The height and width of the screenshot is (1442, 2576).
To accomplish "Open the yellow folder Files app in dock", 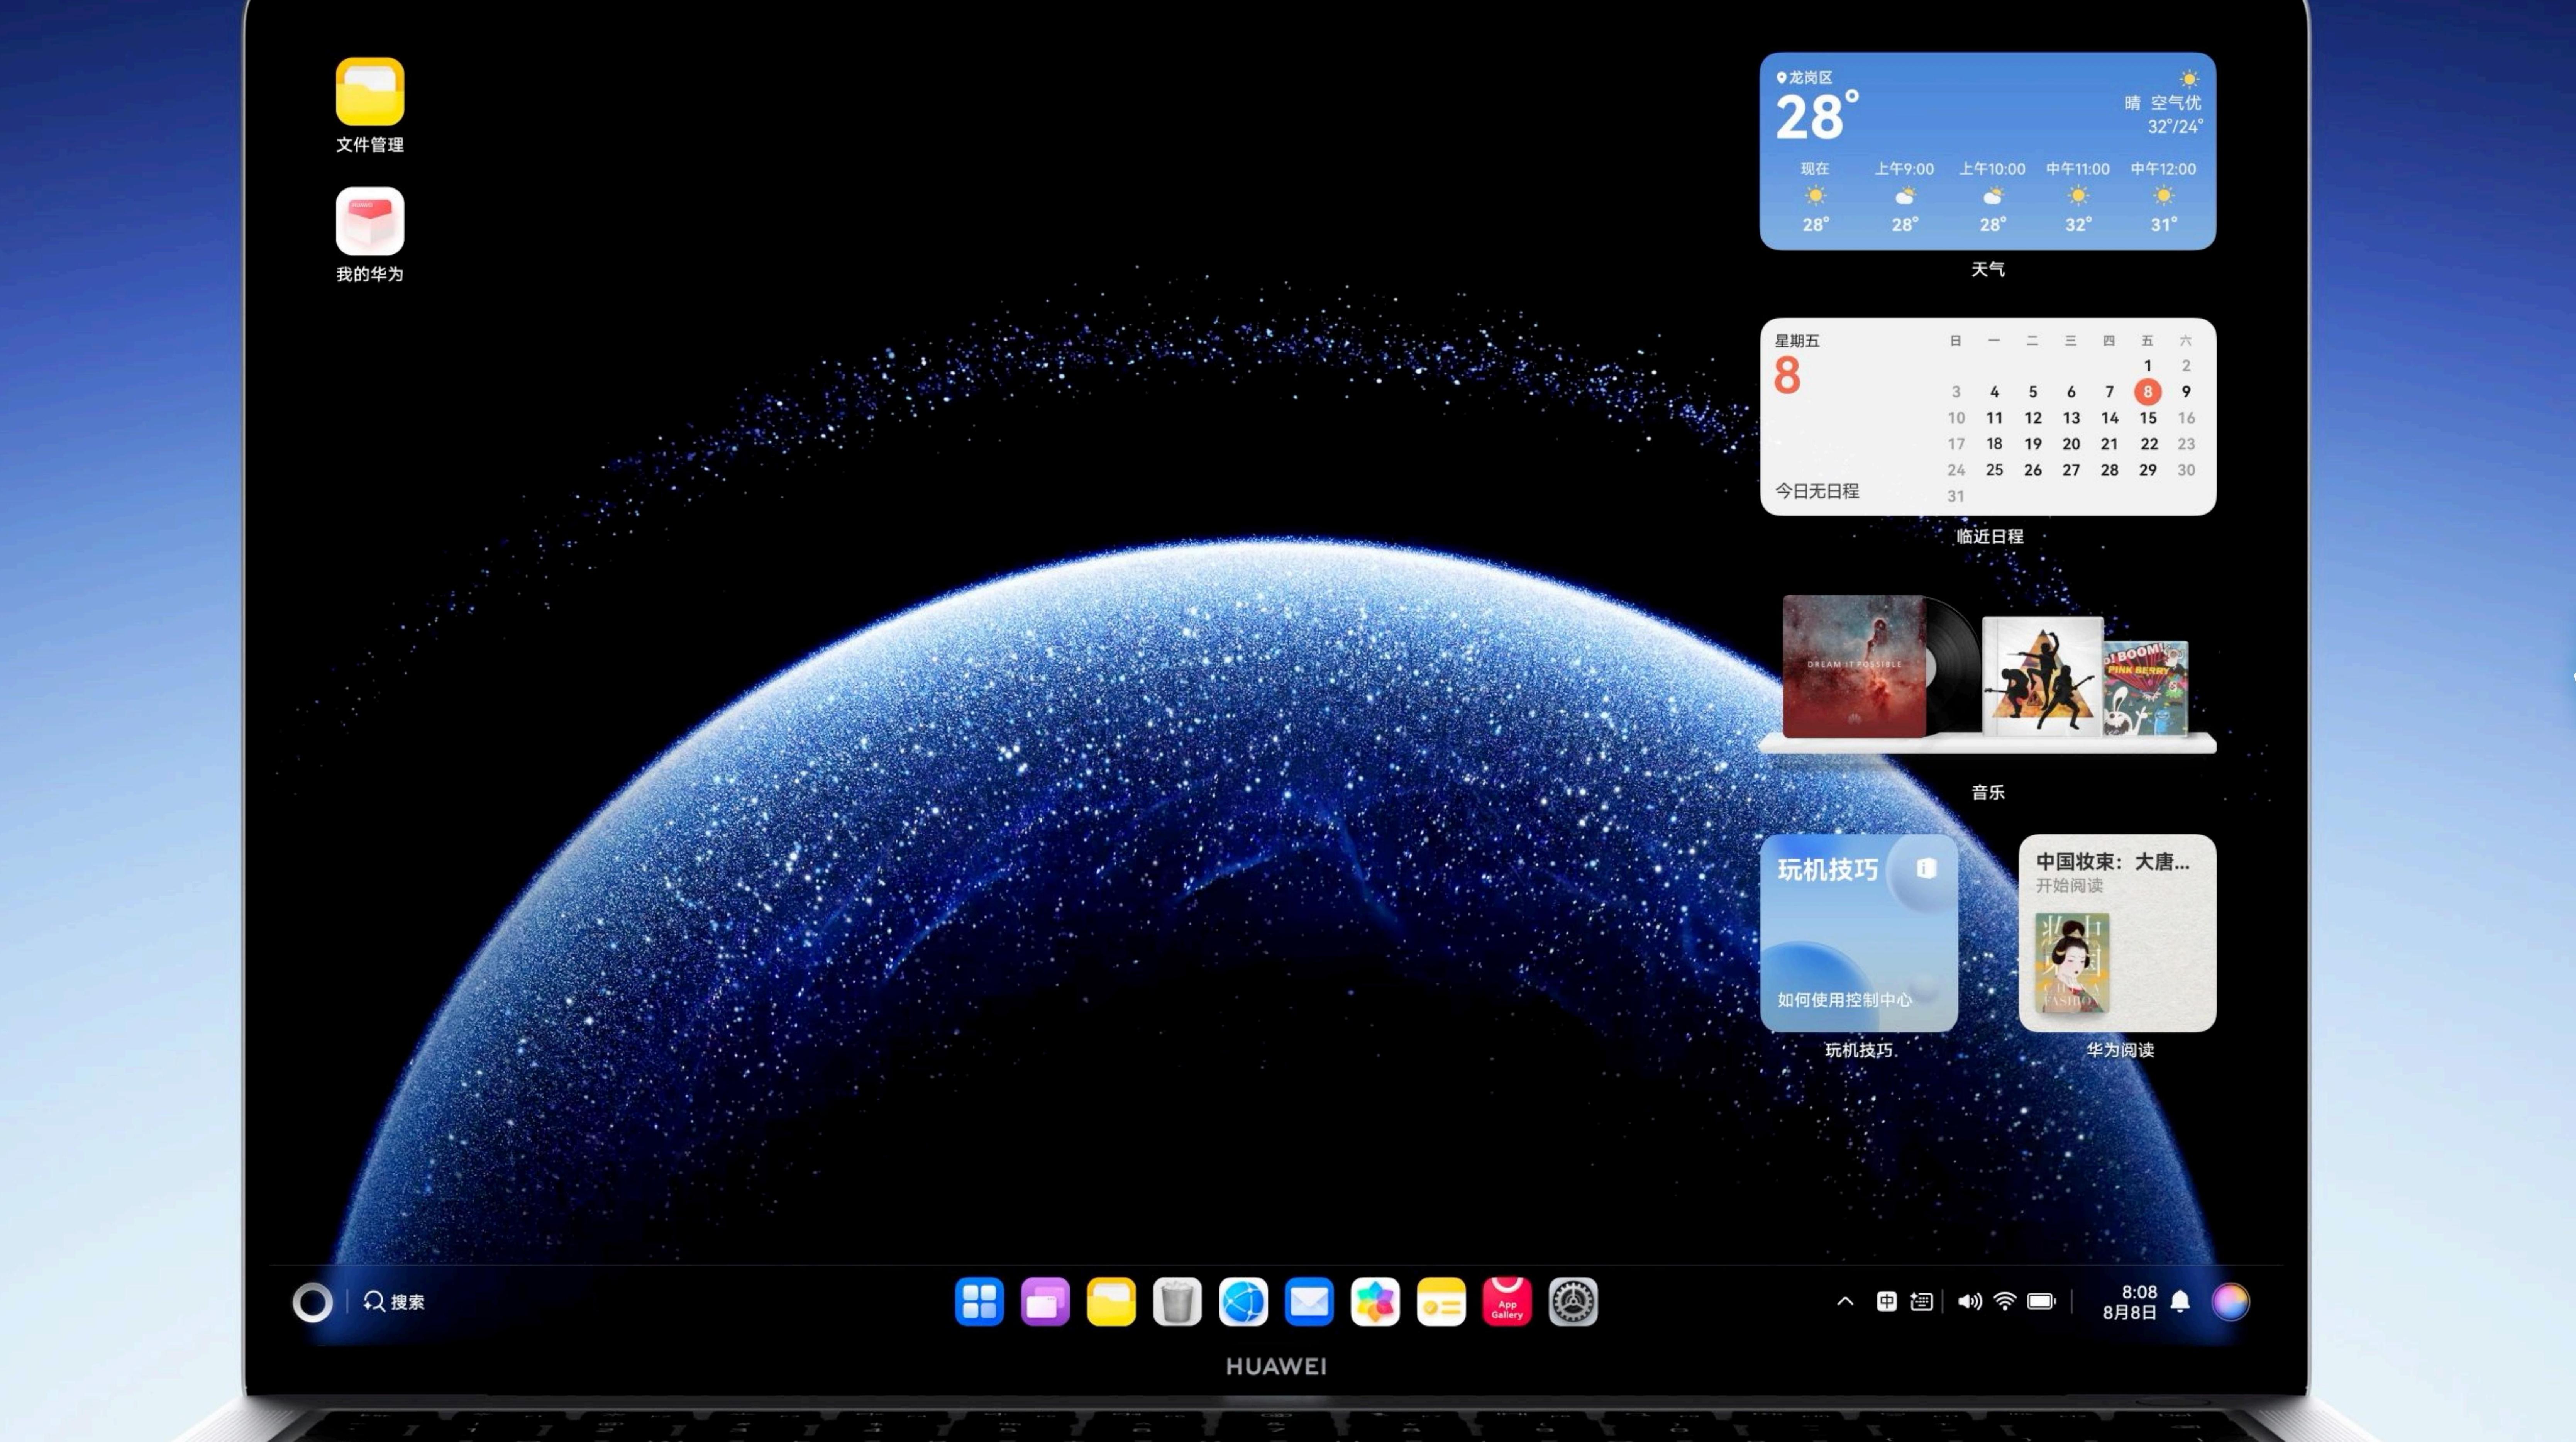I will tap(1111, 1302).
